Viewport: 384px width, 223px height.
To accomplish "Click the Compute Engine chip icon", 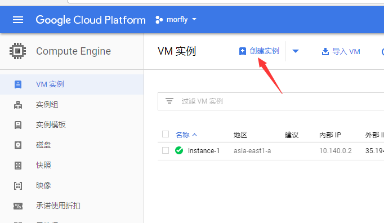I will [17, 51].
